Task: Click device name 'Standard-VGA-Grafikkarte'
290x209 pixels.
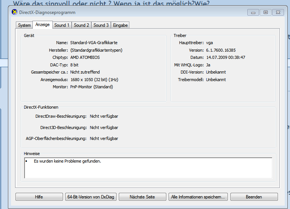Action: point(94,43)
